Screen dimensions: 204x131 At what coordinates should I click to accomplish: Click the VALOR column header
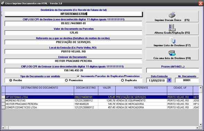[107, 89]
